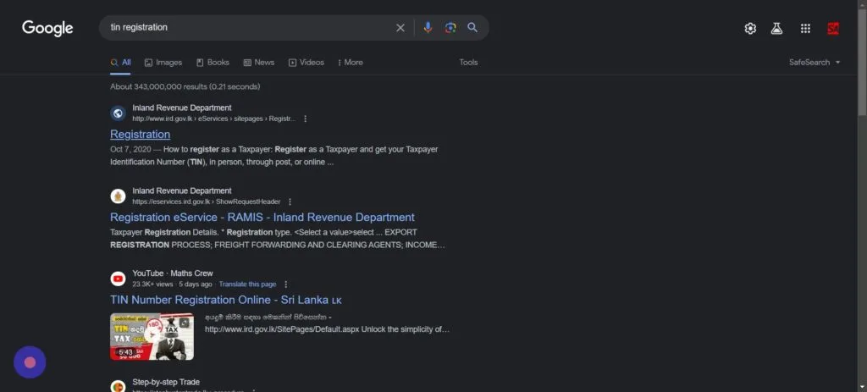Viewport: 867px width, 392px height.
Task: Open more options for YouTube Maths Crew result
Action: tap(286, 284)
